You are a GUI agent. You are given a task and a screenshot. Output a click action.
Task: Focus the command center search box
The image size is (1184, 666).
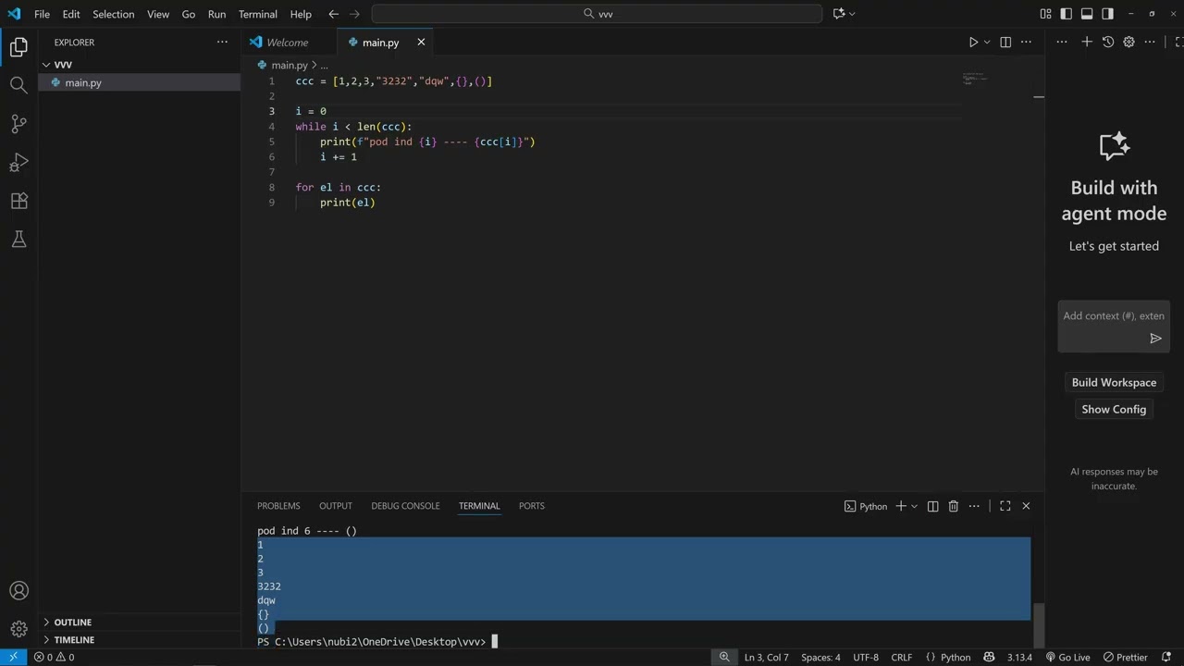pyautogui.click(x=597, y=14)
